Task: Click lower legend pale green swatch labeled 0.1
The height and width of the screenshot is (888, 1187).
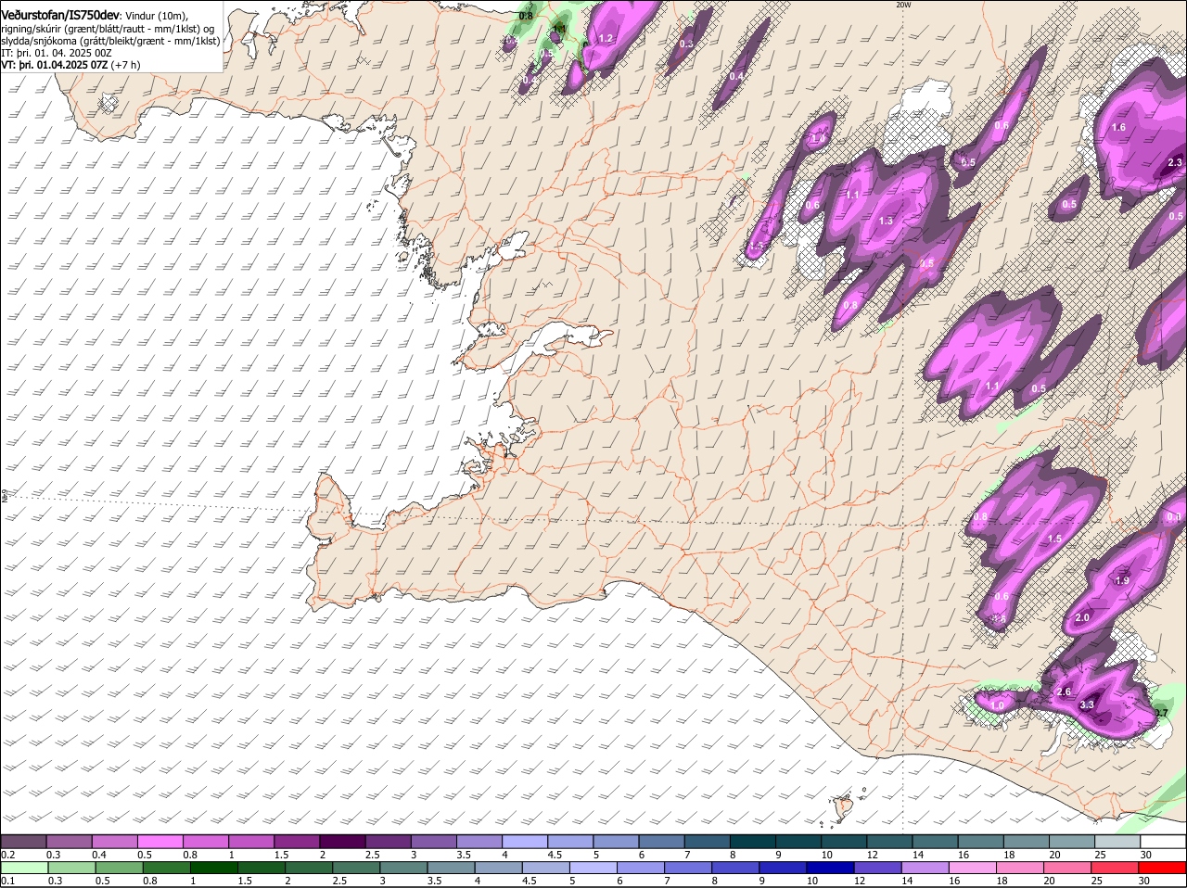Action: [x=24, y=868]
